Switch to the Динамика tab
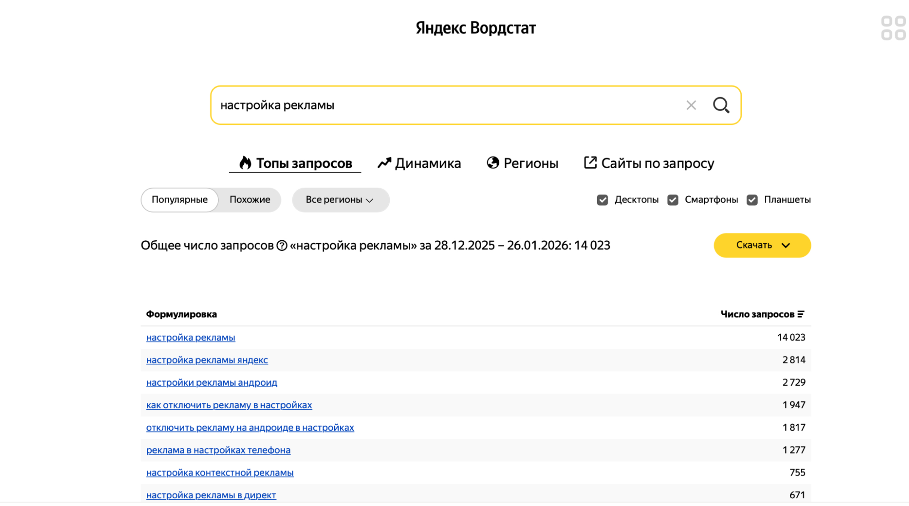This screenshot has width=909, height=506. [x=428, y=163]
